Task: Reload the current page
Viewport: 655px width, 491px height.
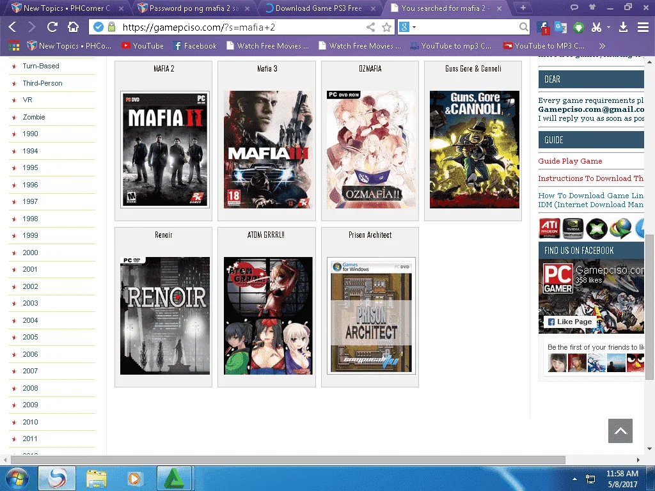Action: tap(52, 27)
